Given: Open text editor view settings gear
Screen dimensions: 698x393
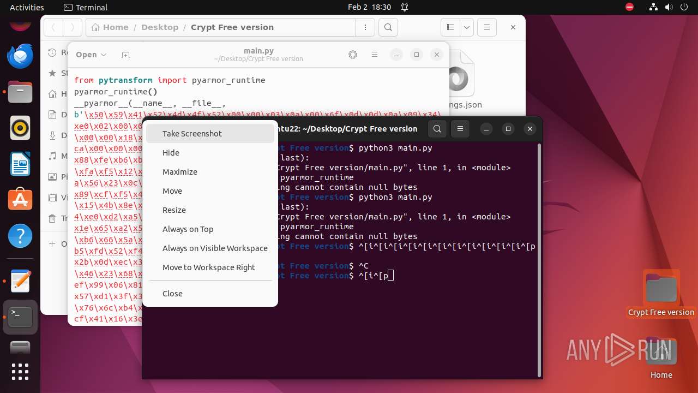Looking at the screenshot, I should [x=353, y=55].
